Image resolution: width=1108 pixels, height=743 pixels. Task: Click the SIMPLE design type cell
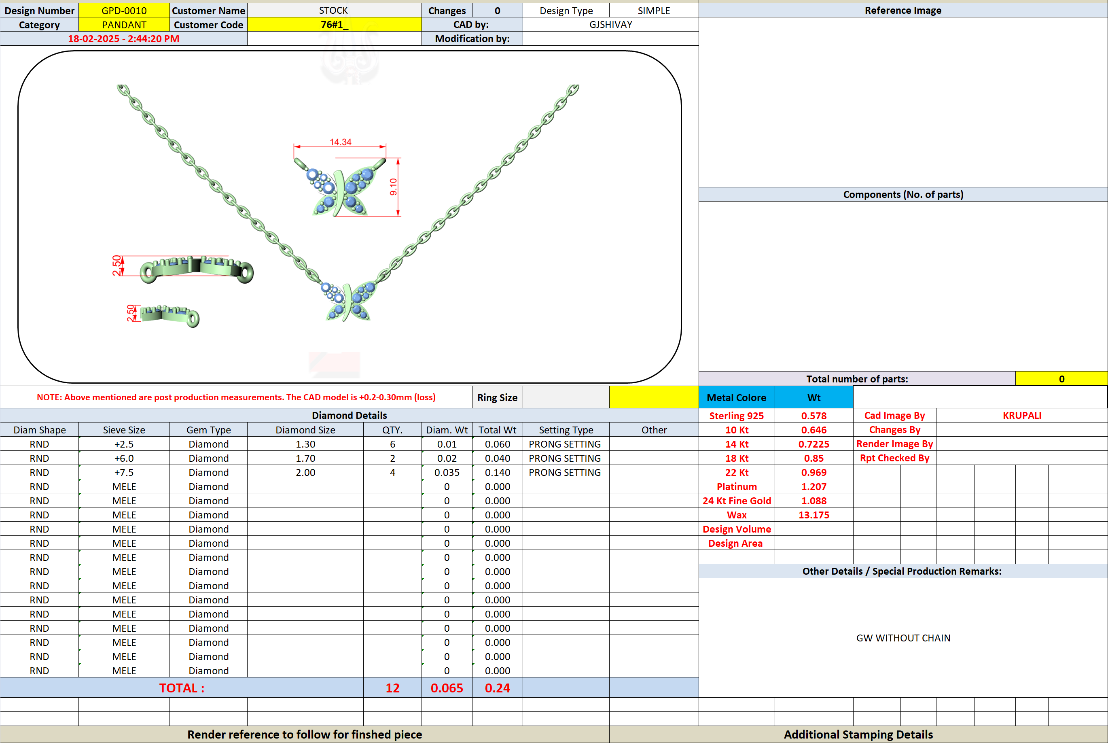(x=654, y=11)
